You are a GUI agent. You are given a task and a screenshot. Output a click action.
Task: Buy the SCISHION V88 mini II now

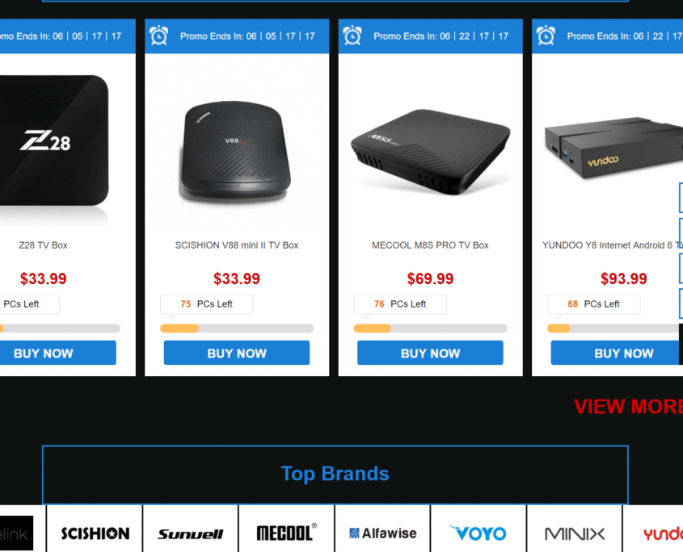(x=237, y=353)
